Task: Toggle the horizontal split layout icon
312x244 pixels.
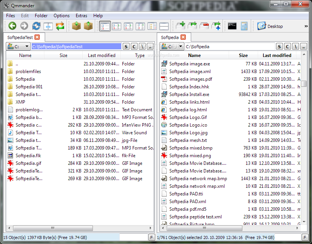Action: tap(164, 26)
